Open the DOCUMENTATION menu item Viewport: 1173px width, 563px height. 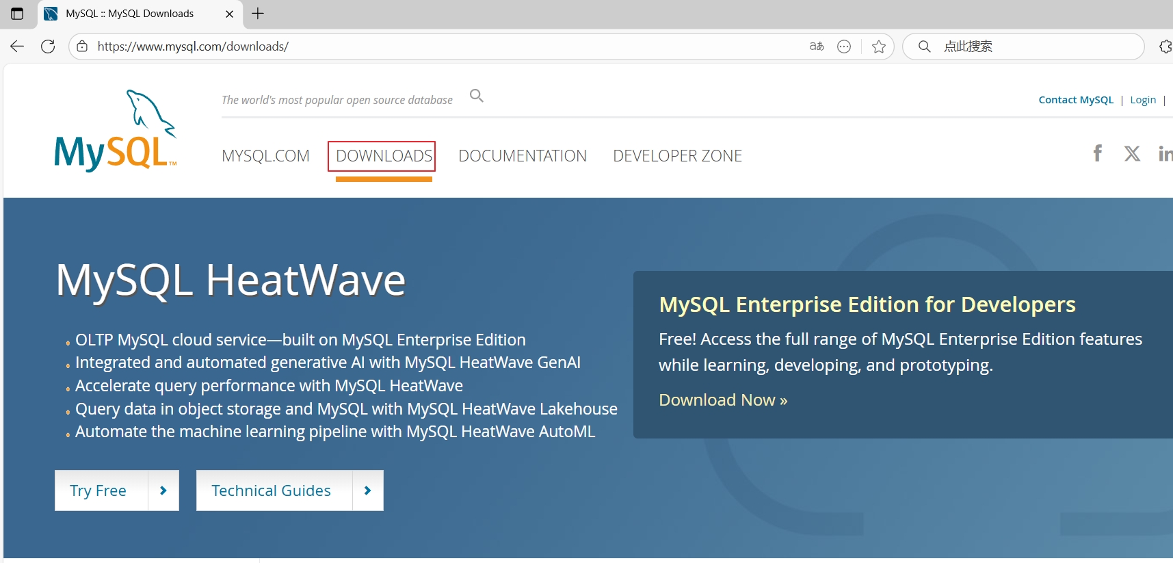[x=523, y=156]
